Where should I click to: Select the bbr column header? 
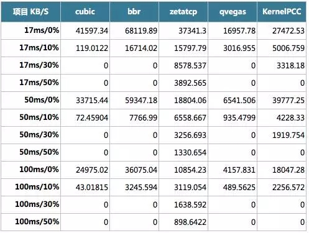(134, 12)
